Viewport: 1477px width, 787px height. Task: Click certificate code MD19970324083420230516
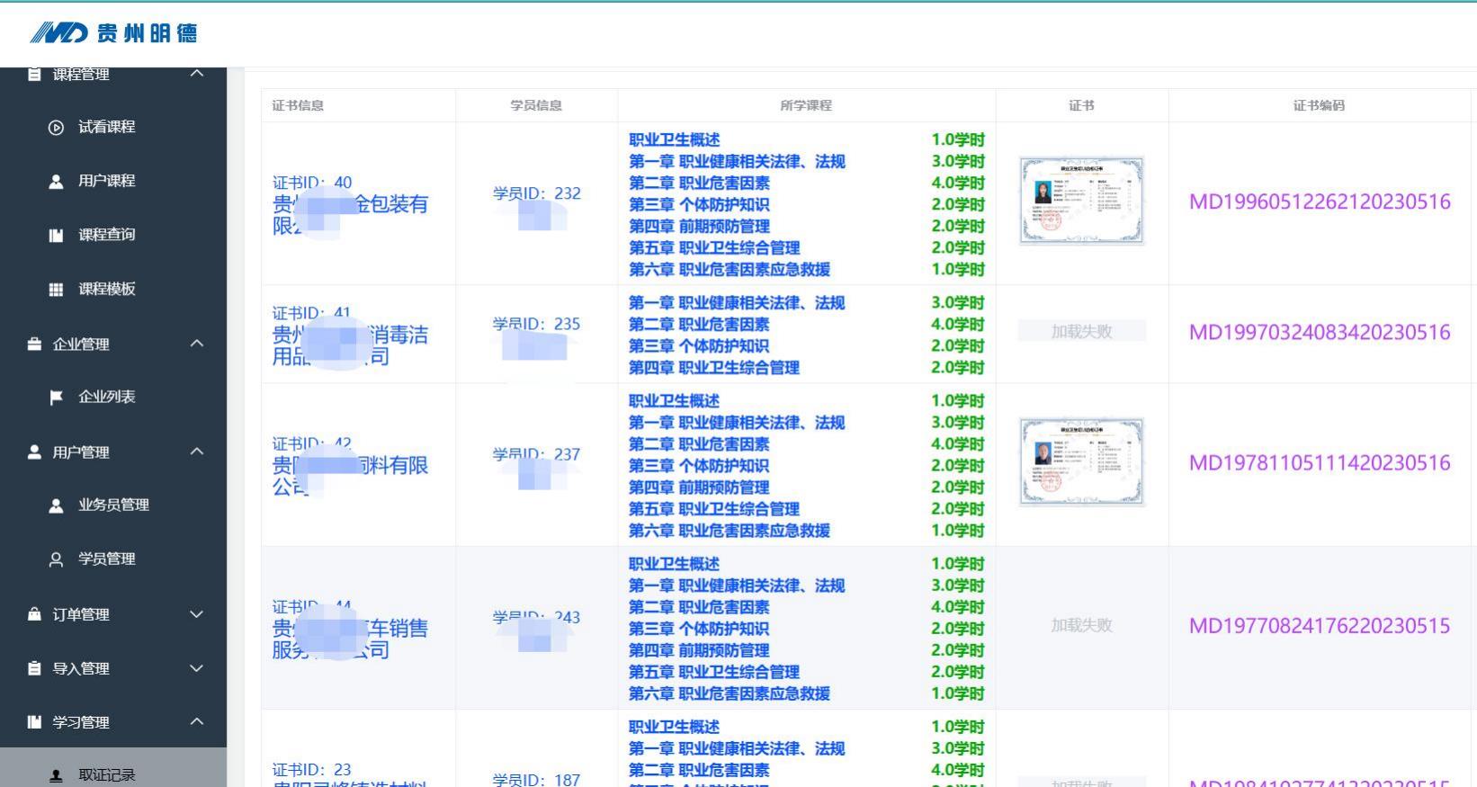[x=1320, y=332]
